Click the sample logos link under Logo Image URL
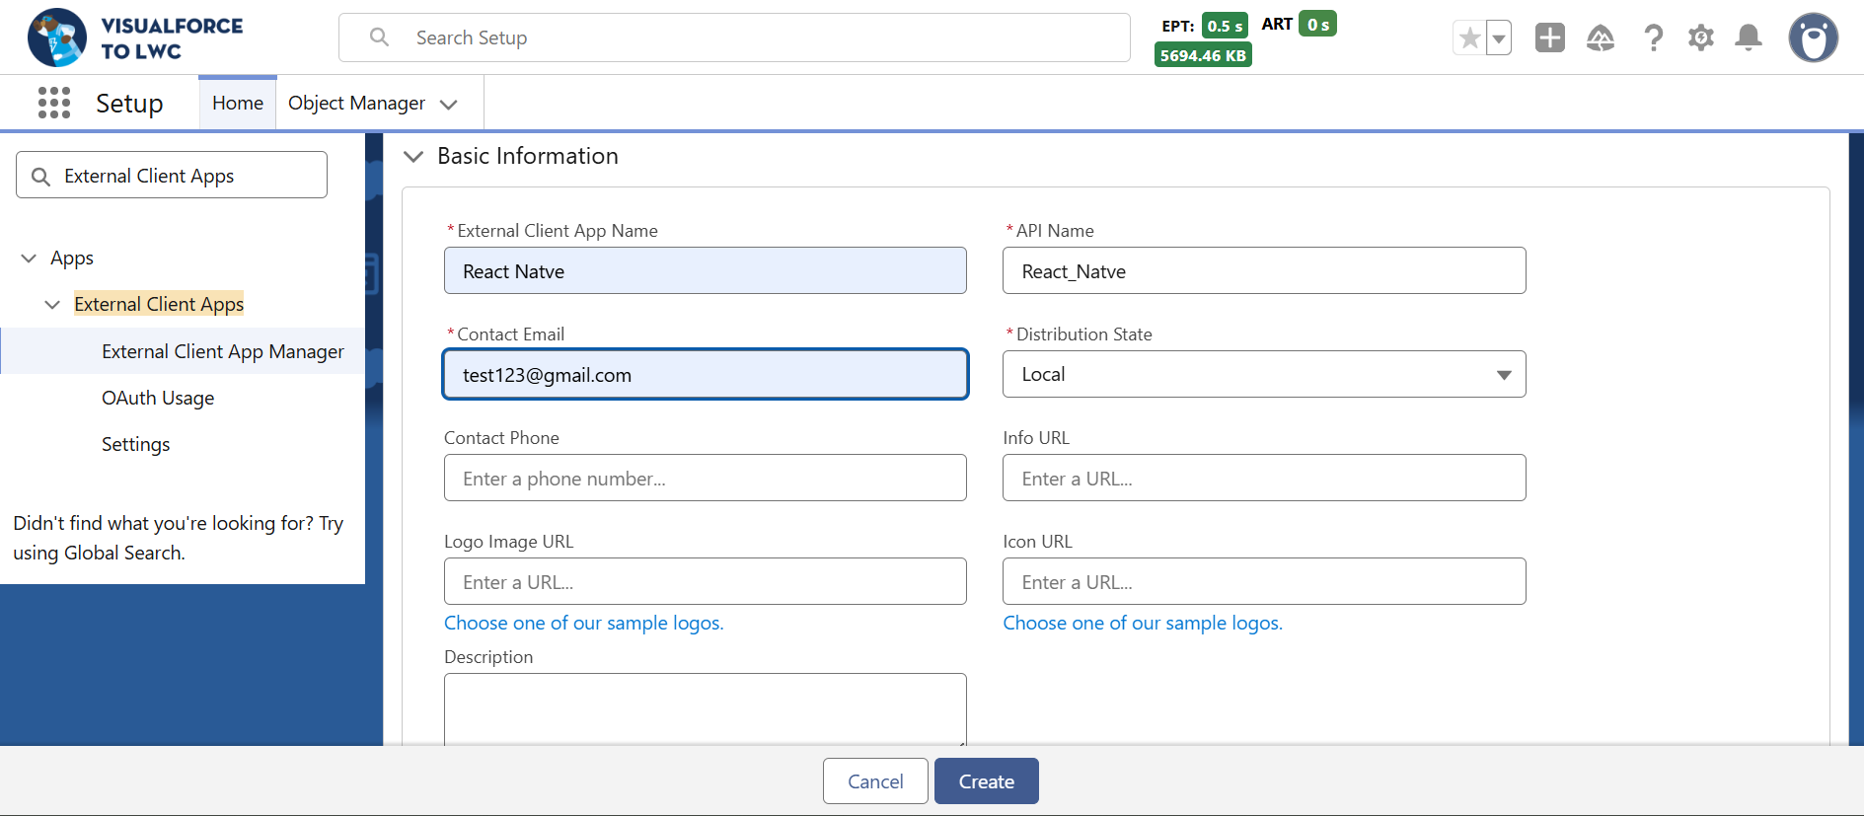The image size is (1864, 816). 583,624
